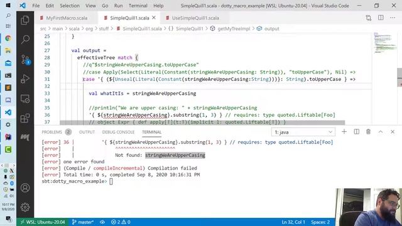Screen dimensions: 402x226
Task: Split the terminal panel
Action: coord(356,132)
